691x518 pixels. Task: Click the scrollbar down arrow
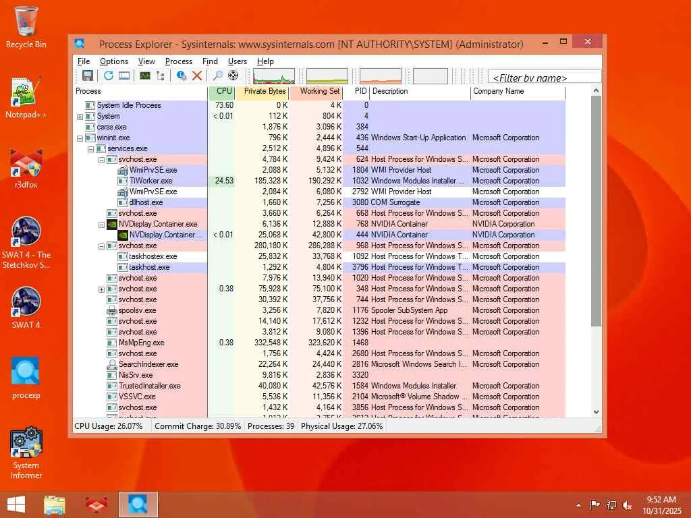[x=596, y=412]
